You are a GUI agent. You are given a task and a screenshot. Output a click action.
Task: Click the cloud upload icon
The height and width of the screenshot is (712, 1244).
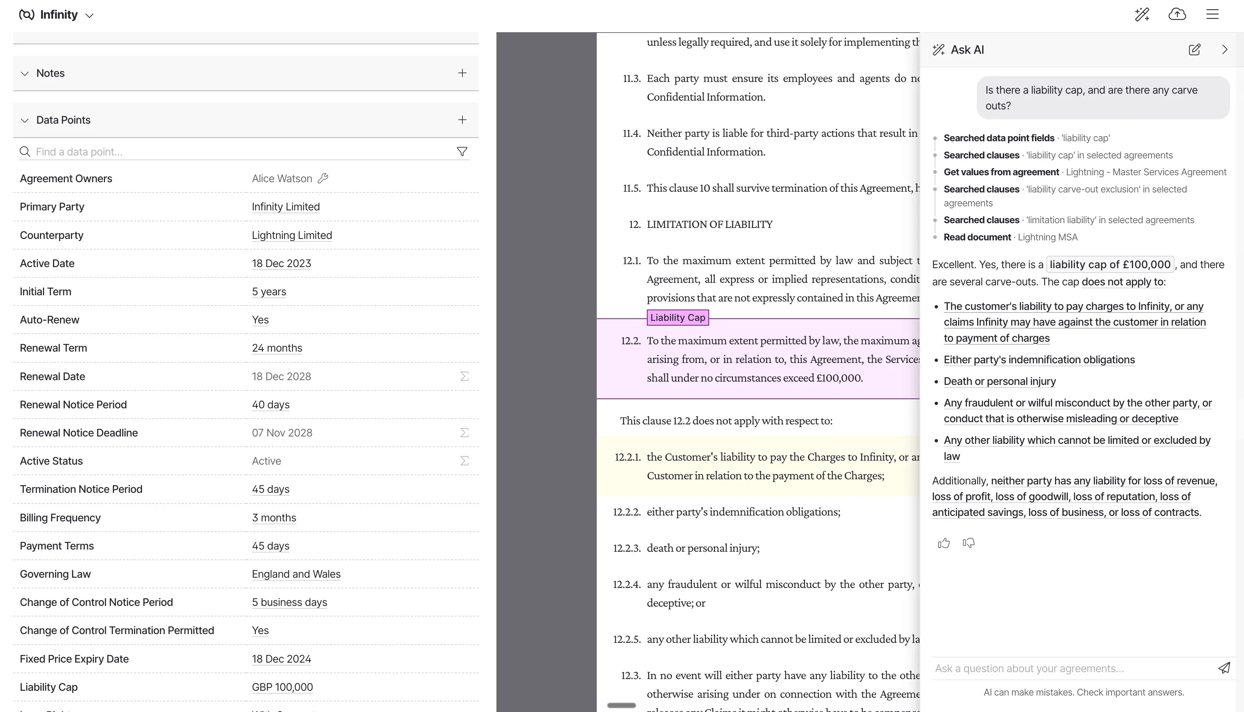(1177, 14)
